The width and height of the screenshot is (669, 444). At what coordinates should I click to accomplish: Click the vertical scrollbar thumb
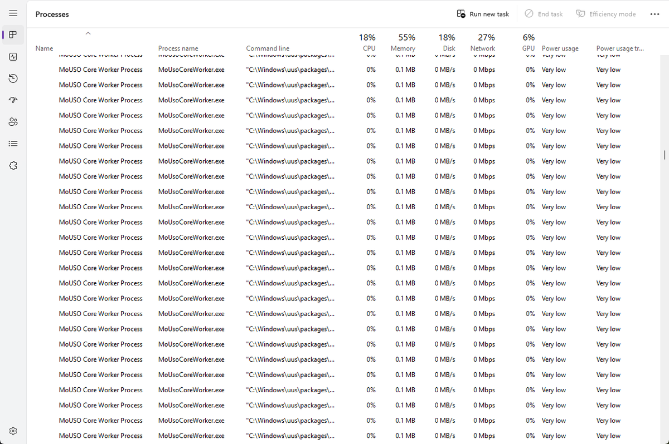click(x=664, y=154)
